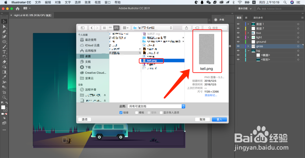Click the 选项 button

click(x=84, y=119)
